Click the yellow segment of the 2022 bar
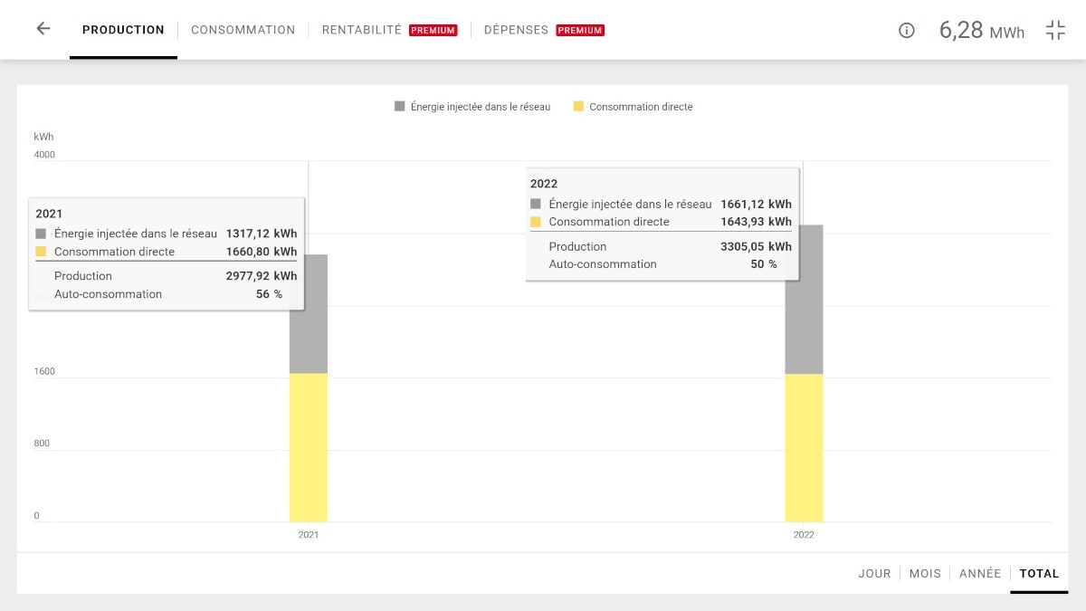The width and height of the screenshot is (1086, 611). coord(805,448)
